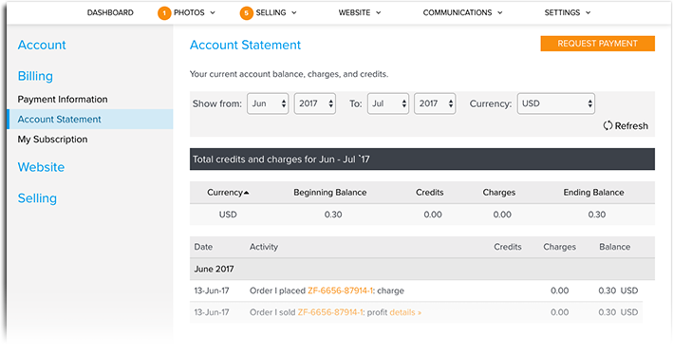Expand chevron next to Website menu

tap(378, 13)
